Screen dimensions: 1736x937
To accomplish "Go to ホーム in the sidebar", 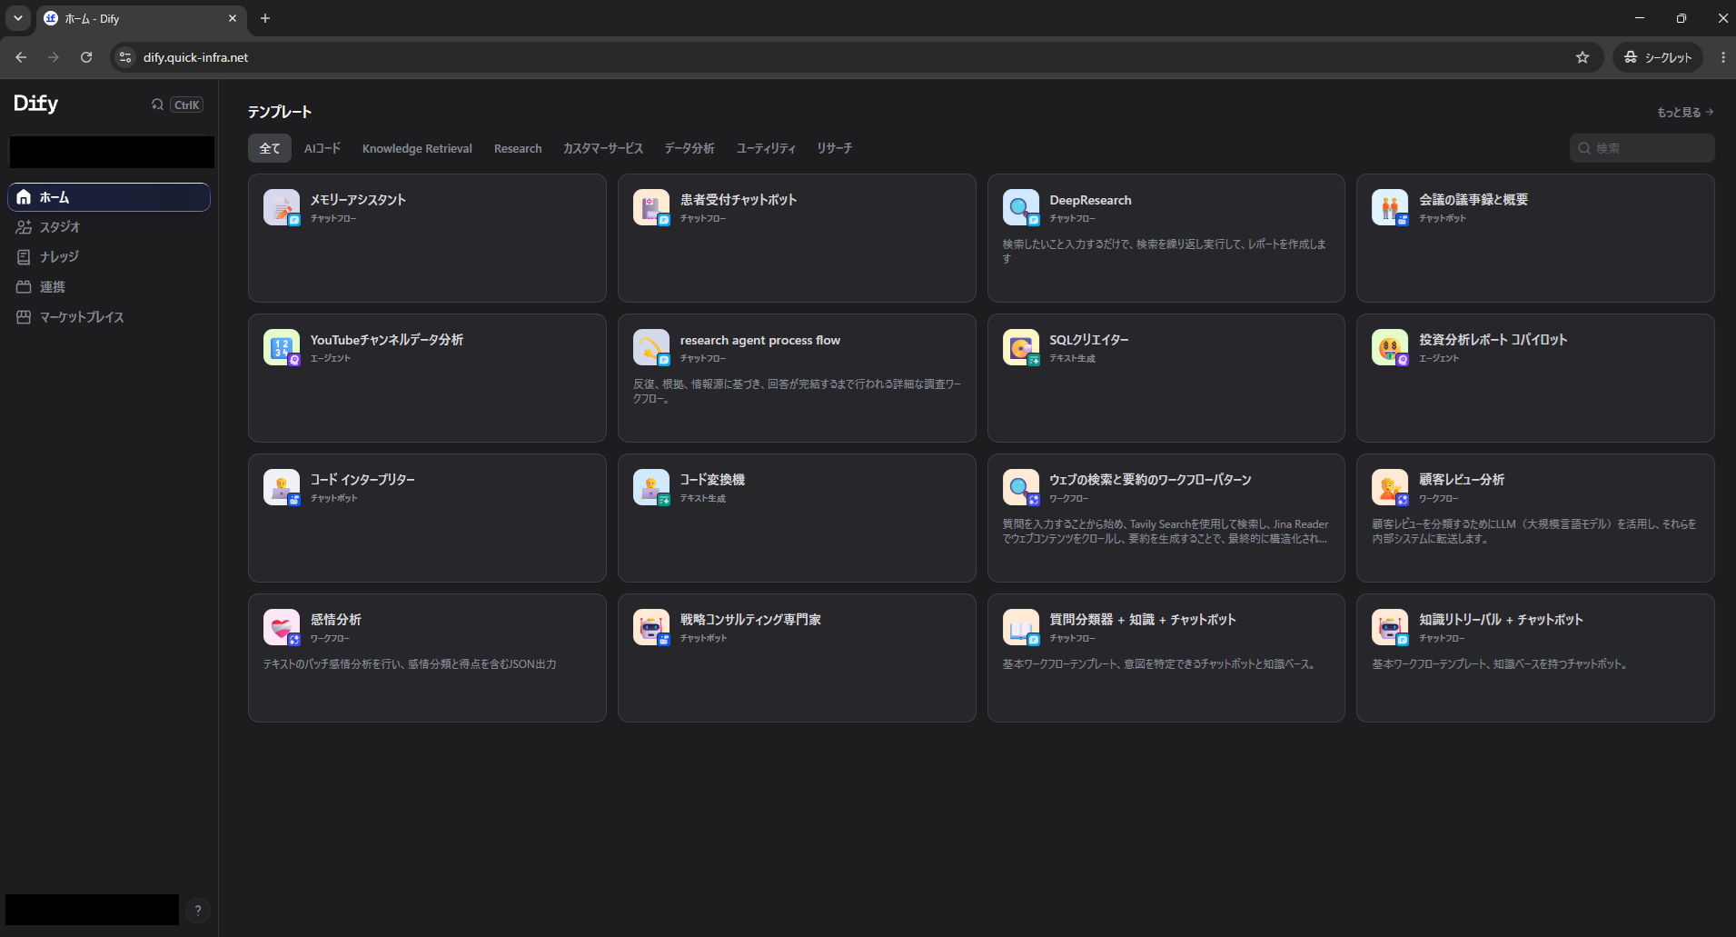I will [x=109, y=197].
